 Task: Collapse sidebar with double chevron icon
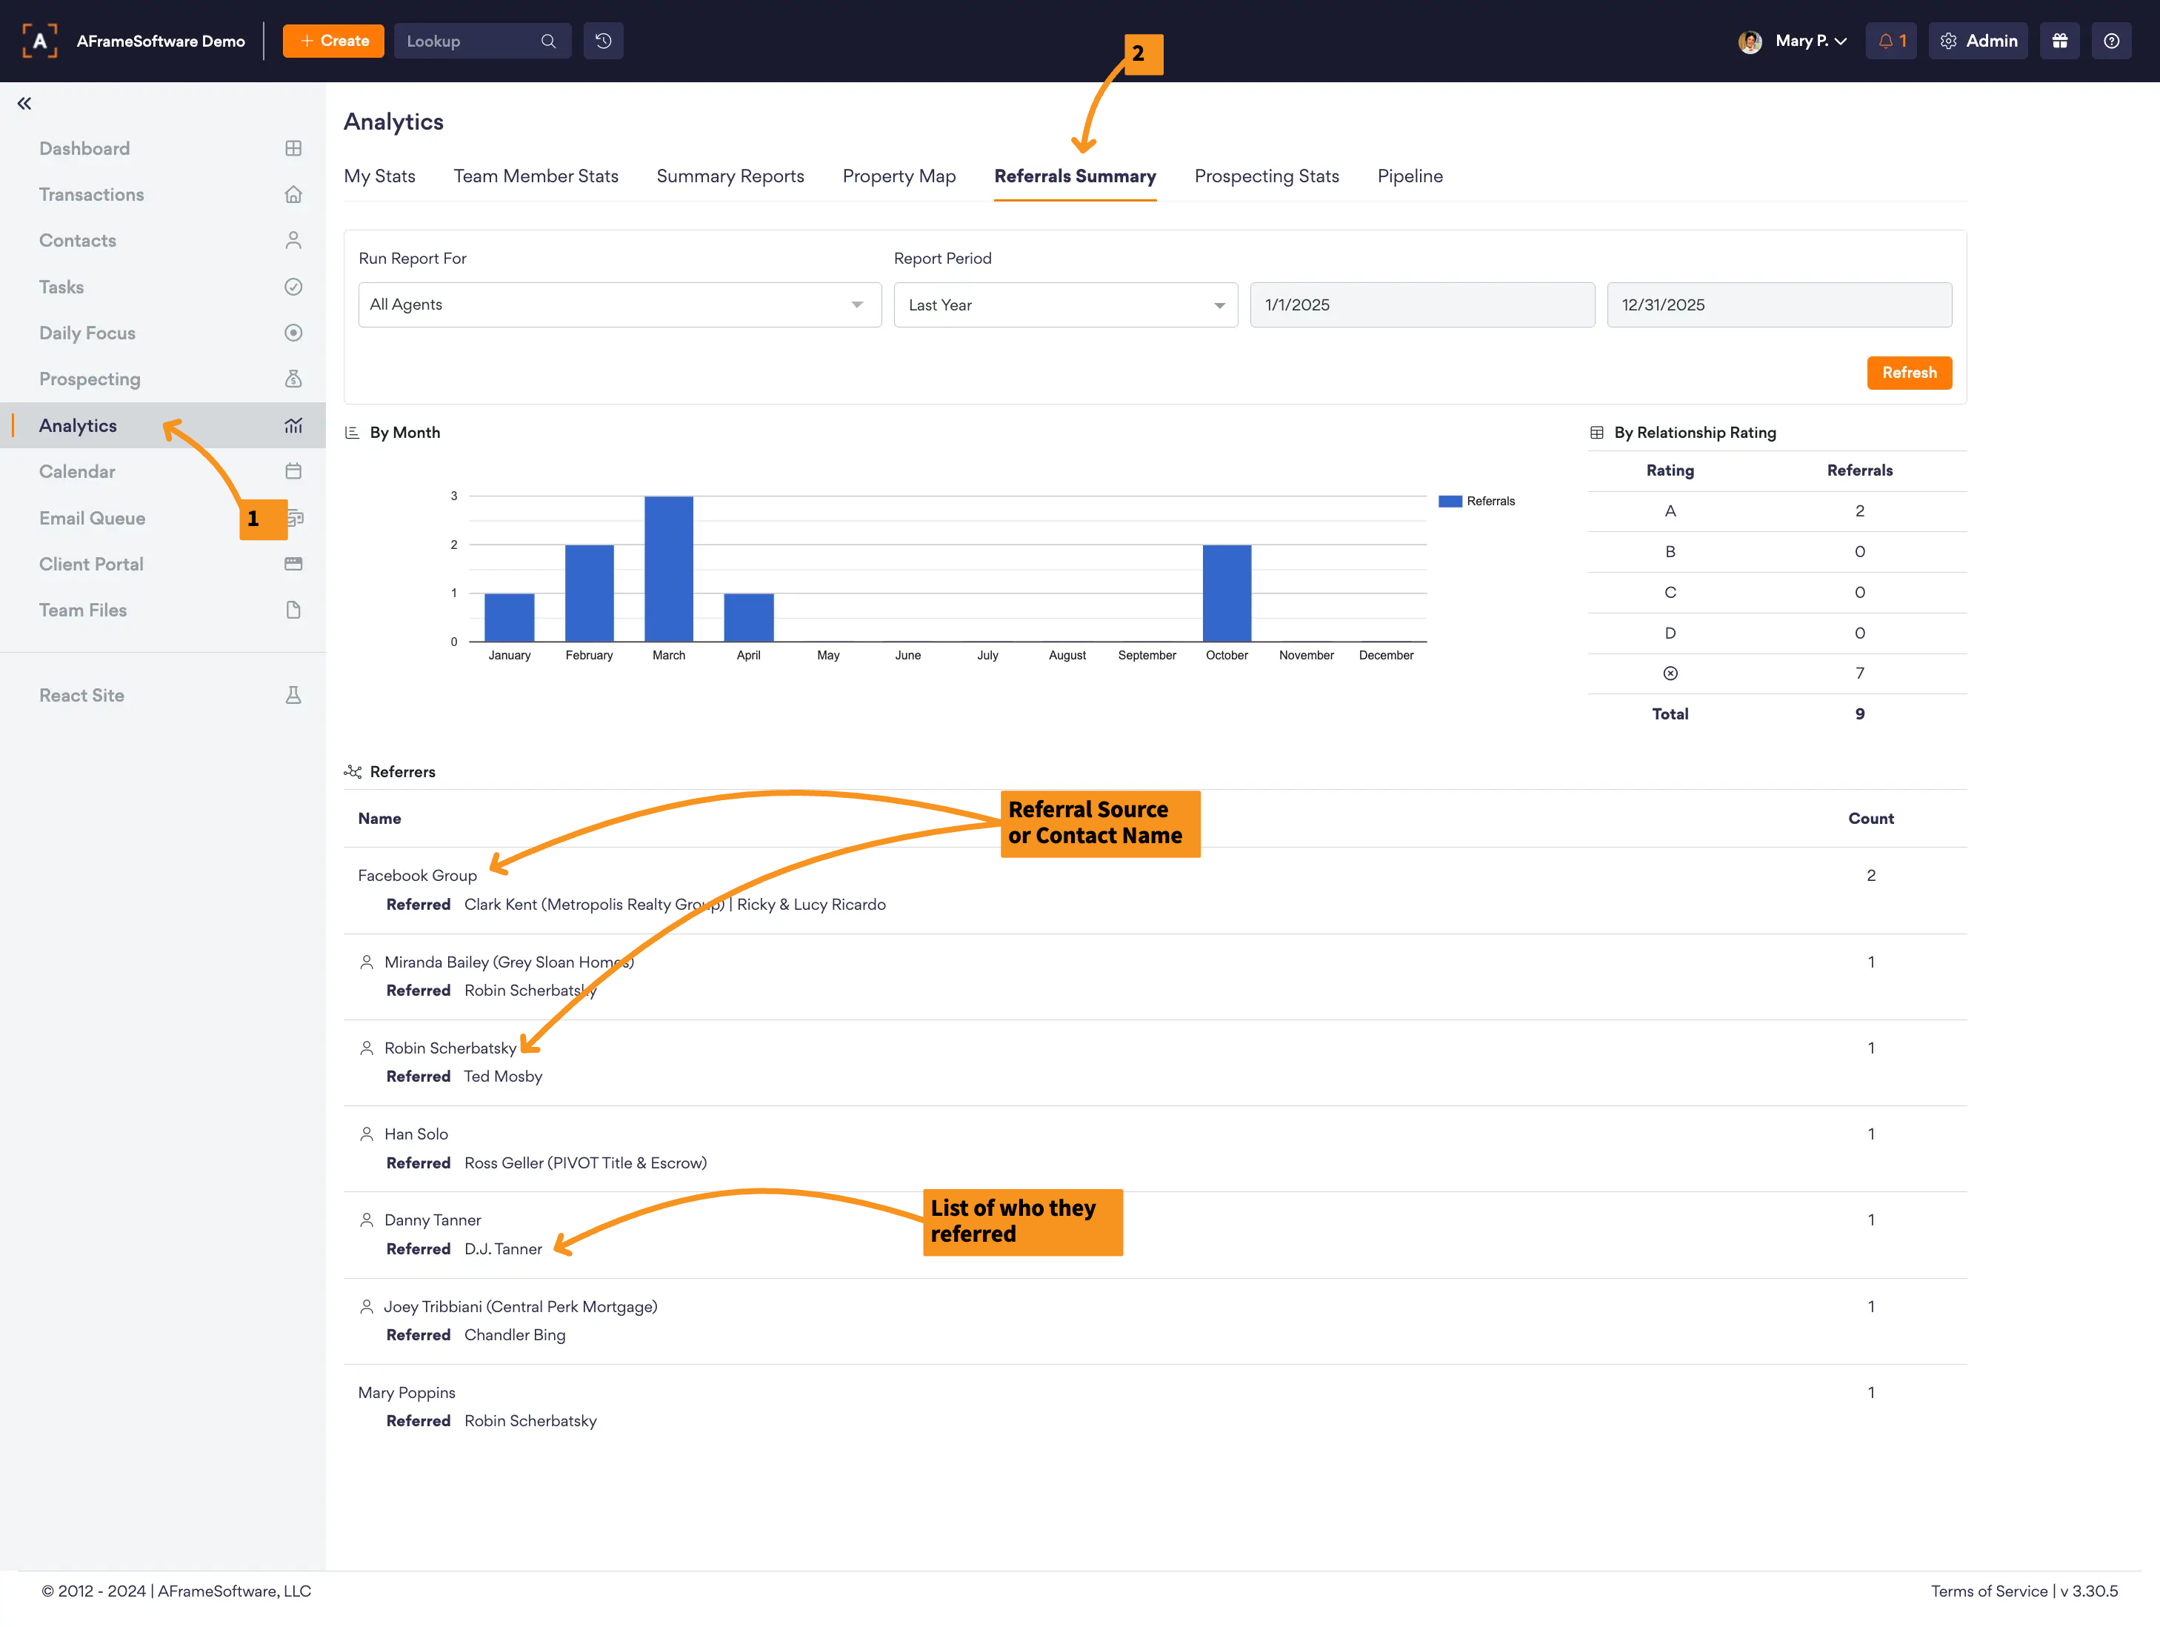(24, 104)
